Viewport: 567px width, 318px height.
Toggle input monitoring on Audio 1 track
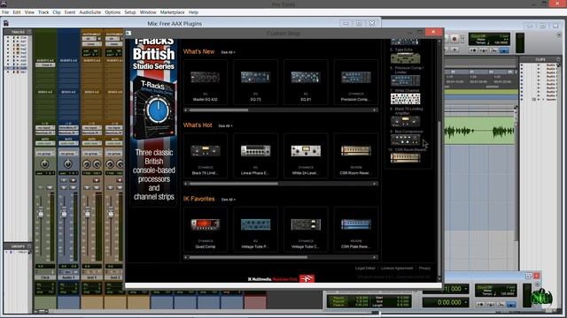coord(64,180)
